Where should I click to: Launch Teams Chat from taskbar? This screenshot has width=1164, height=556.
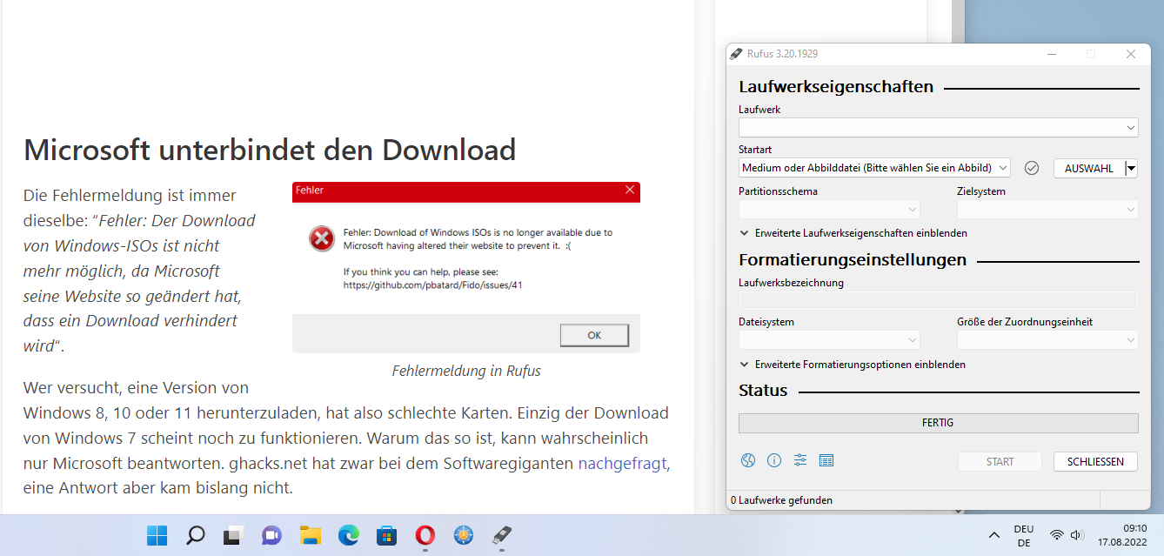coord(271,535)
